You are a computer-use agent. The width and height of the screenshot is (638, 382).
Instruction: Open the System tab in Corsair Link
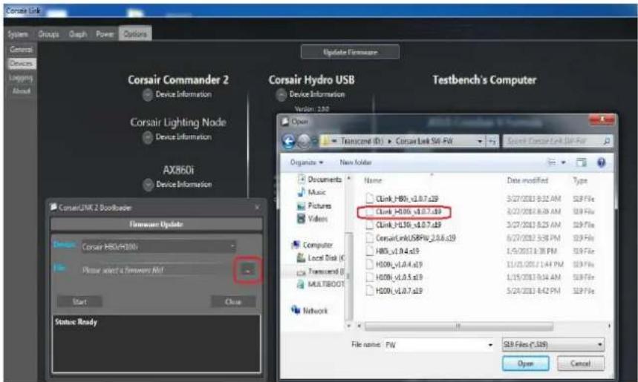(18, 34)
